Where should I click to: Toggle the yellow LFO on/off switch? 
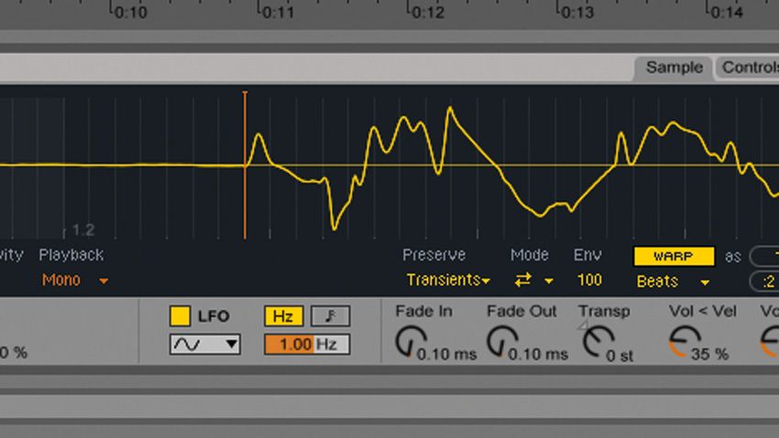click(x=180, y=316)
